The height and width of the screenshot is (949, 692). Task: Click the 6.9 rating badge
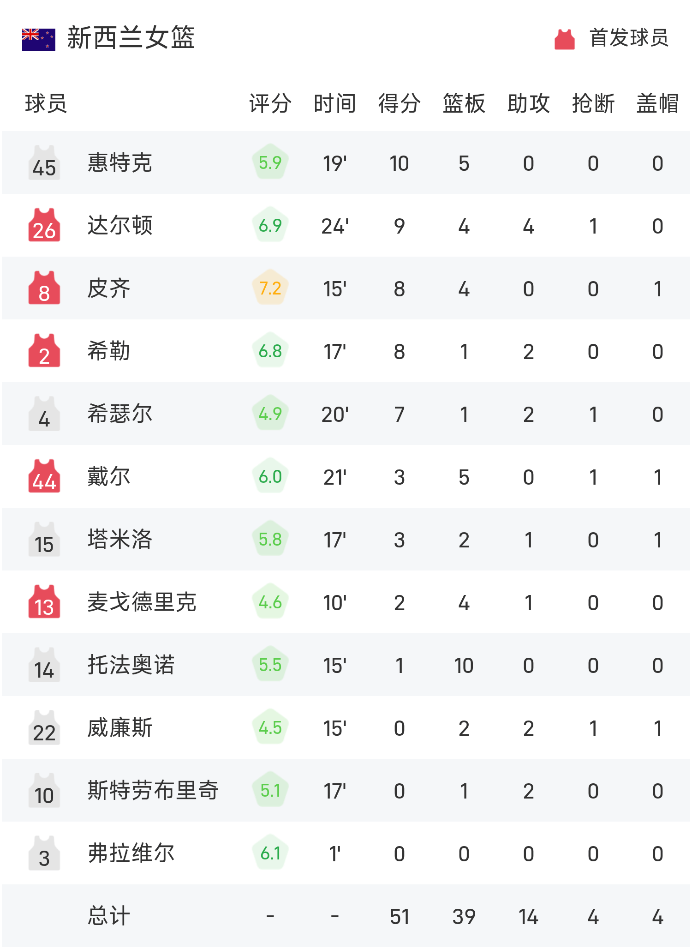270,225
